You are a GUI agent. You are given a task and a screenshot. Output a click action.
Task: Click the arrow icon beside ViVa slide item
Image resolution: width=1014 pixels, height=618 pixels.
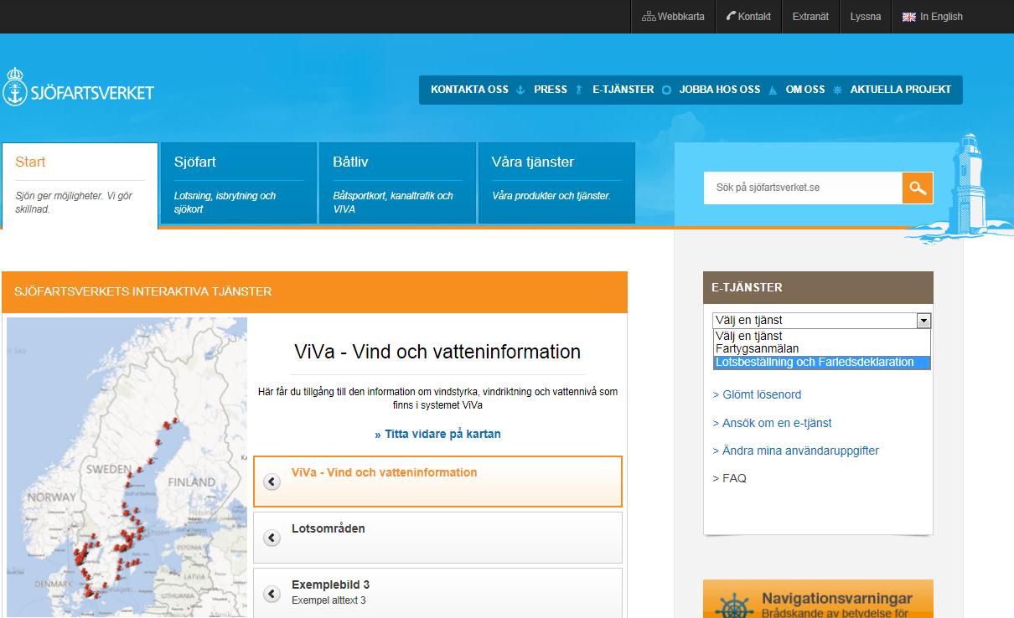272,482
